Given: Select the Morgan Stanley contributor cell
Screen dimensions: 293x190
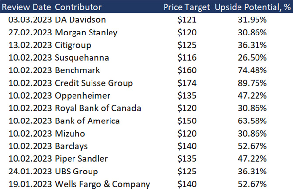Looking at the screenshot, I should pyautogui.click(x=86, y=33).
